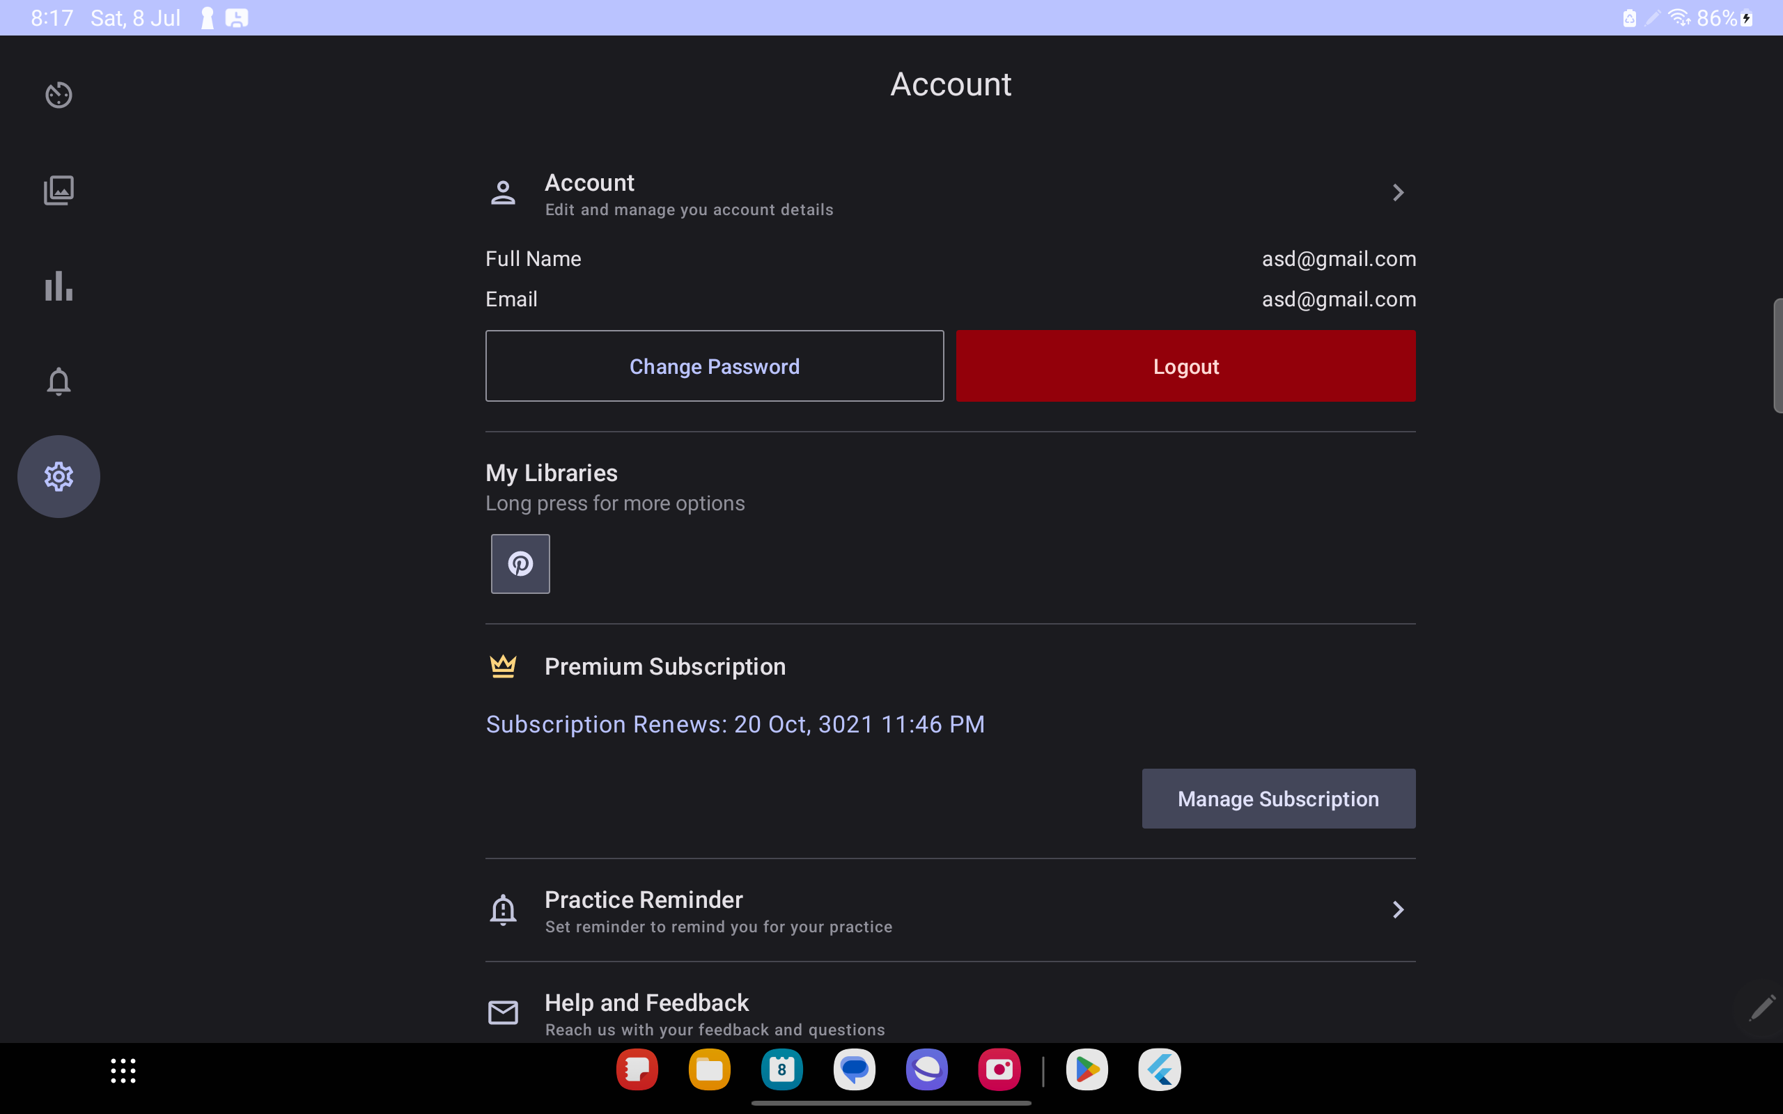The image size is (1783, 1114).
Task: Launch the red notes app in the dock
Action: 637,1069
